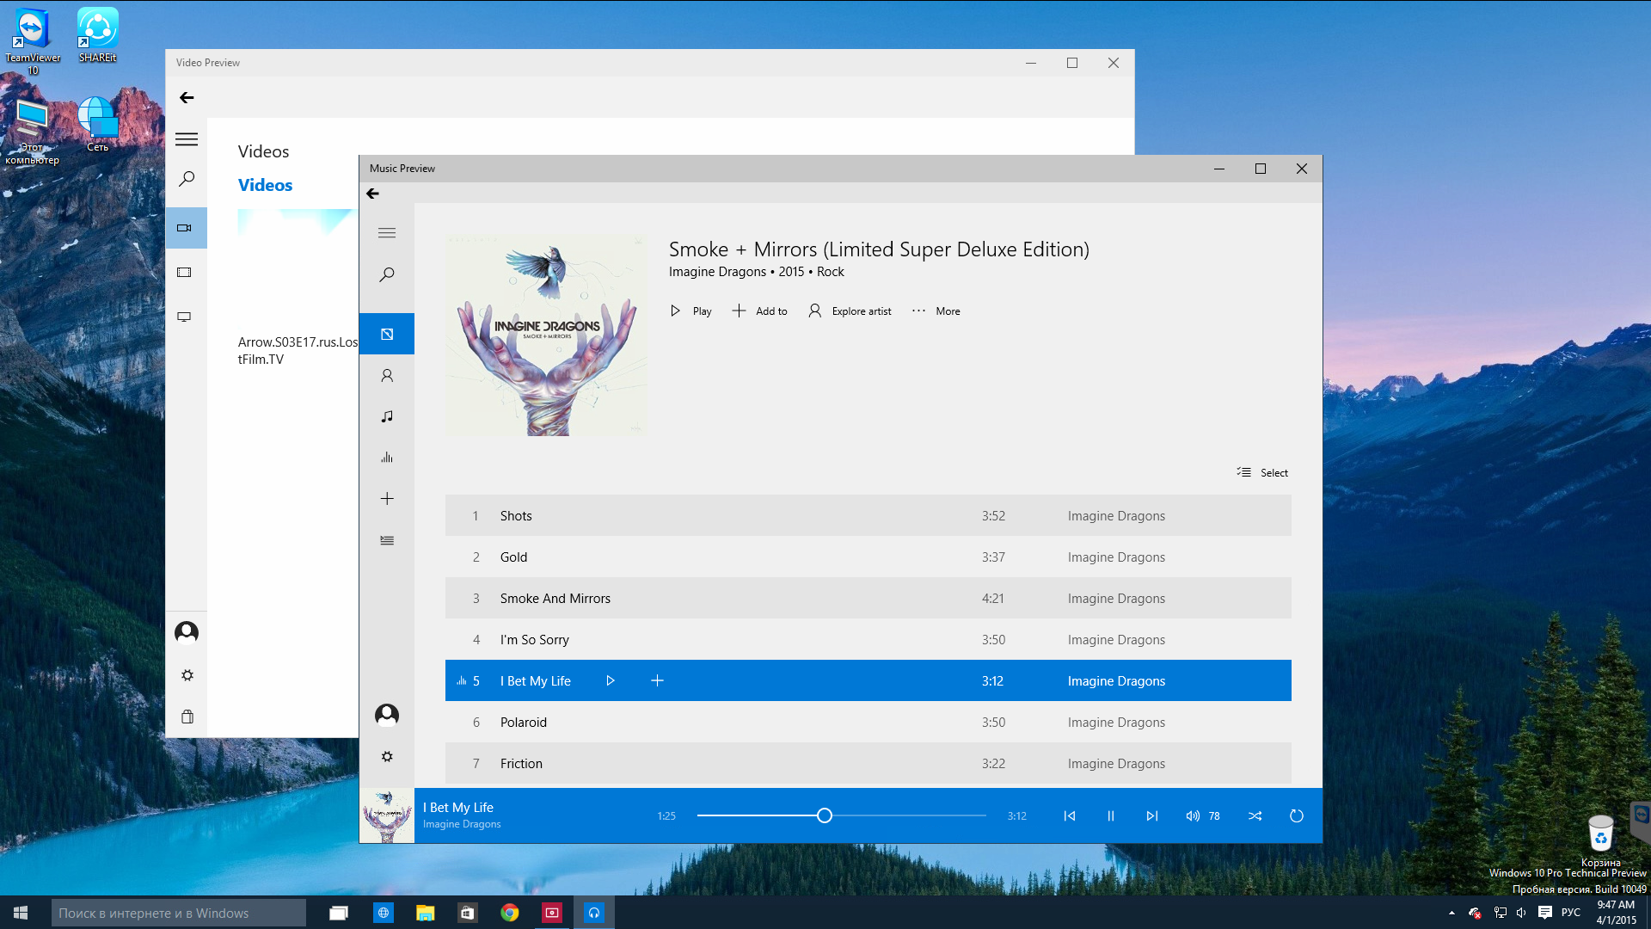The width and height of the screenshot is (1651, 929).
Task: Go back in Video Preview window
Action: pyautogui.click(x=187, y=98)
